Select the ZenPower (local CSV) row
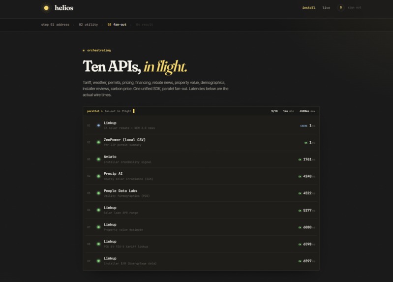The width and height of the screenshot is (393, 282). pos(201,142)
